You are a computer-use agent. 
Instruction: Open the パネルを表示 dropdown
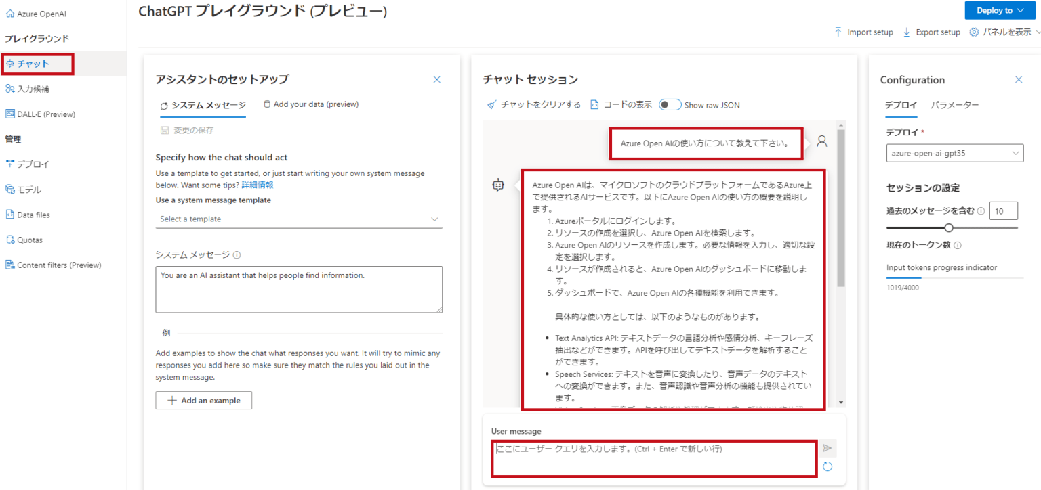(x=1004, y=32)
